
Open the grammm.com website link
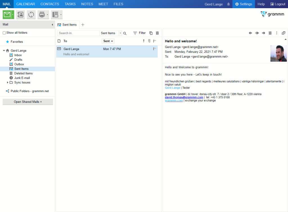174,101
